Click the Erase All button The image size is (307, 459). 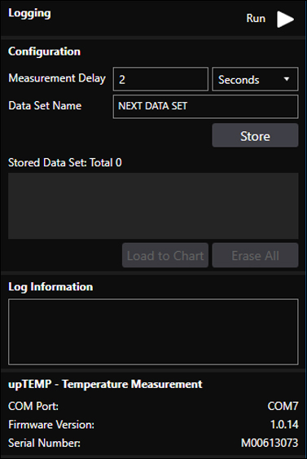point(255,255)
